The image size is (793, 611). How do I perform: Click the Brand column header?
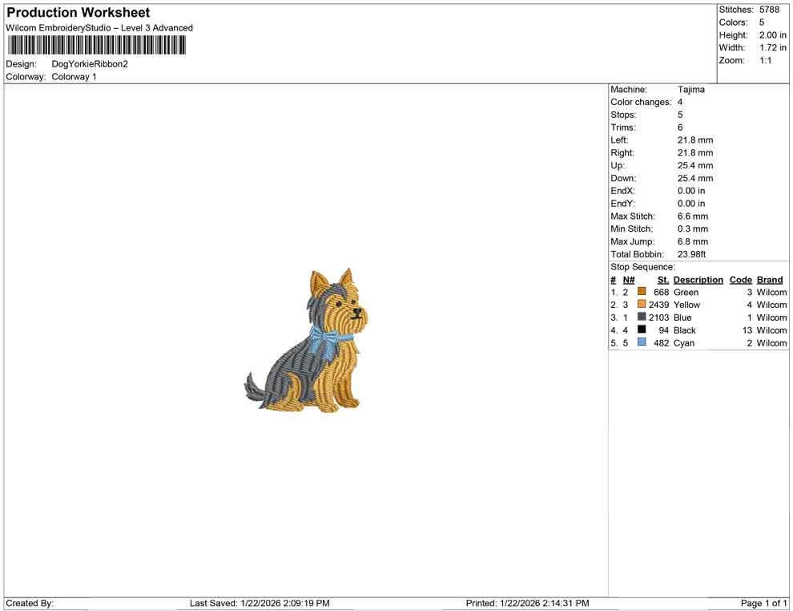(769, 279)
